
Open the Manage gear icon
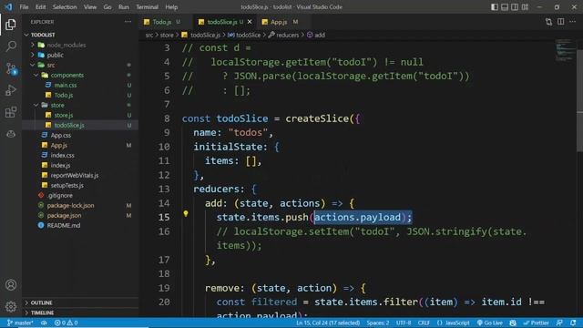(11, 307)
